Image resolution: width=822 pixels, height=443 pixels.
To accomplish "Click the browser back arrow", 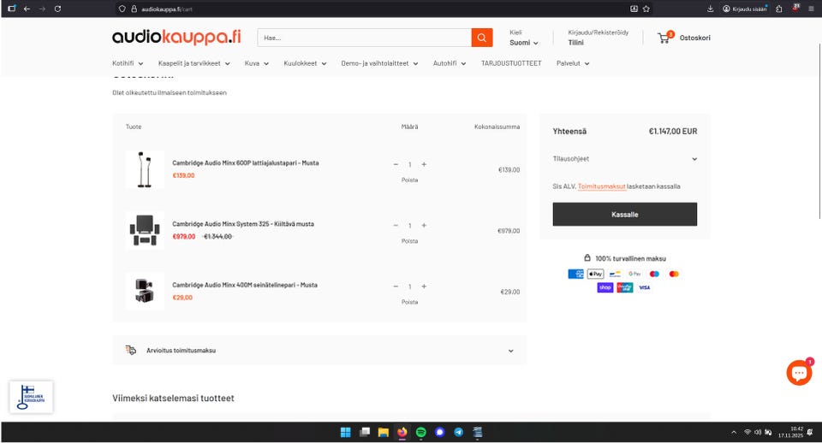I will pyautogui.click(x=27, y=9).
